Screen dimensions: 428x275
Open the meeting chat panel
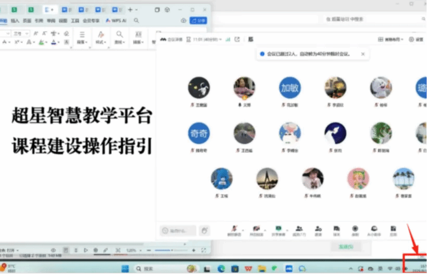pos(337,230)
